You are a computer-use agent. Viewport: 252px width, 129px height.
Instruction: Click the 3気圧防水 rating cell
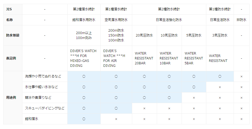click(220, 35)
